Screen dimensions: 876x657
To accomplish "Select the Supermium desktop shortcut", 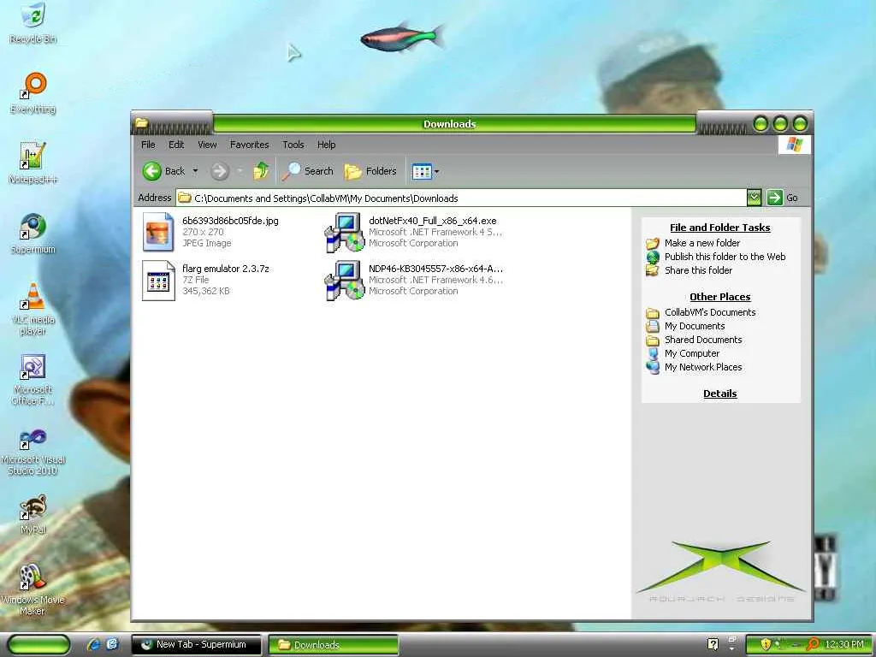I will pos(33,234).
